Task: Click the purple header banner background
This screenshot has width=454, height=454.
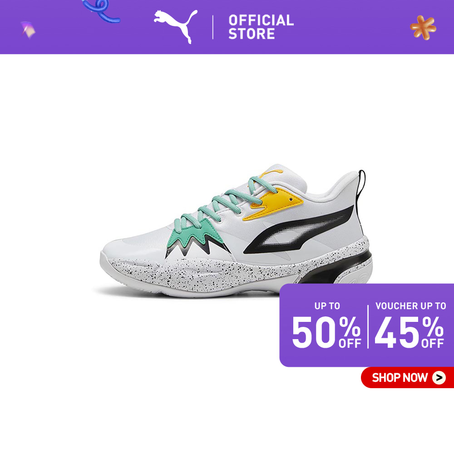Action: click(227, 27)
